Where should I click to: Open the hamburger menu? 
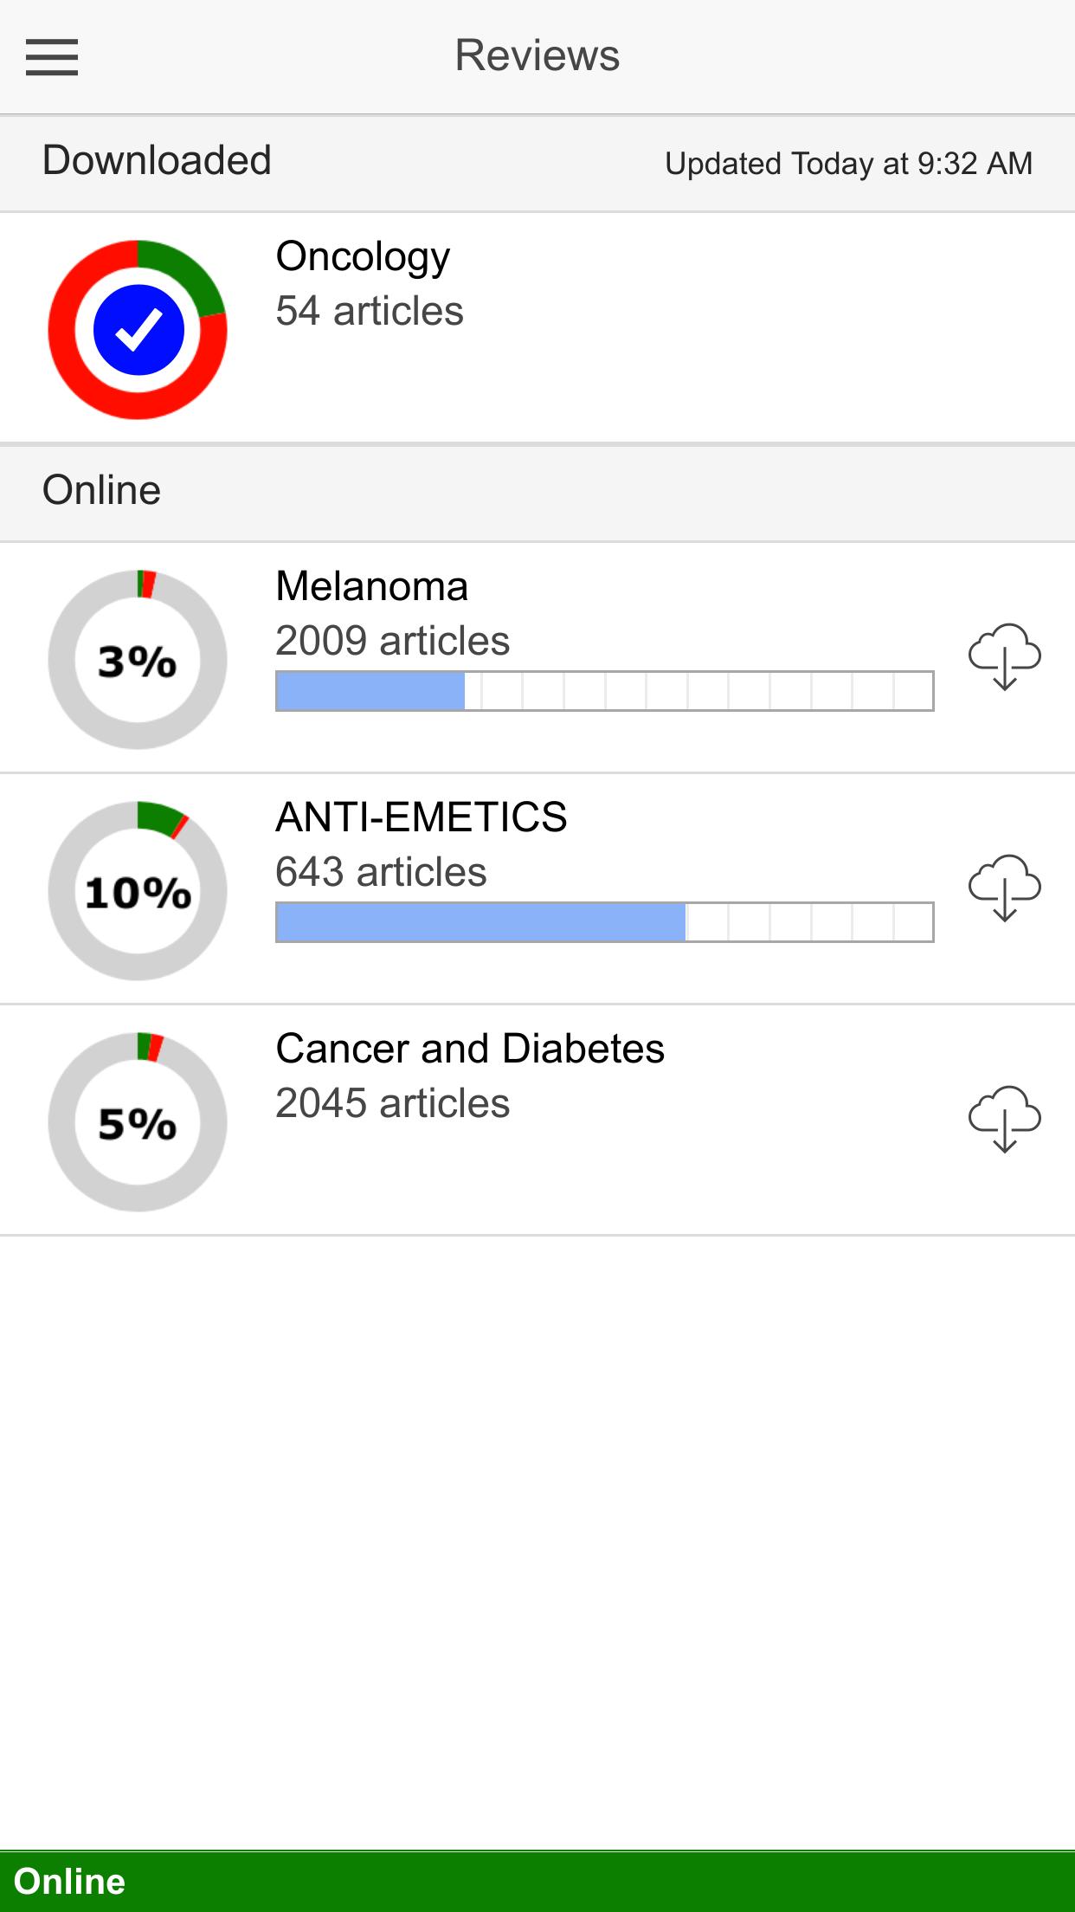[x=52, y=57]
